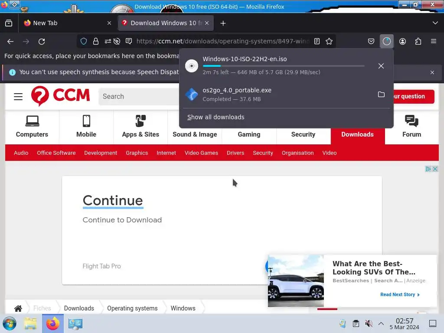Select the Downloads main tab
Screen dimensions: 444x333
pos(357,134)
